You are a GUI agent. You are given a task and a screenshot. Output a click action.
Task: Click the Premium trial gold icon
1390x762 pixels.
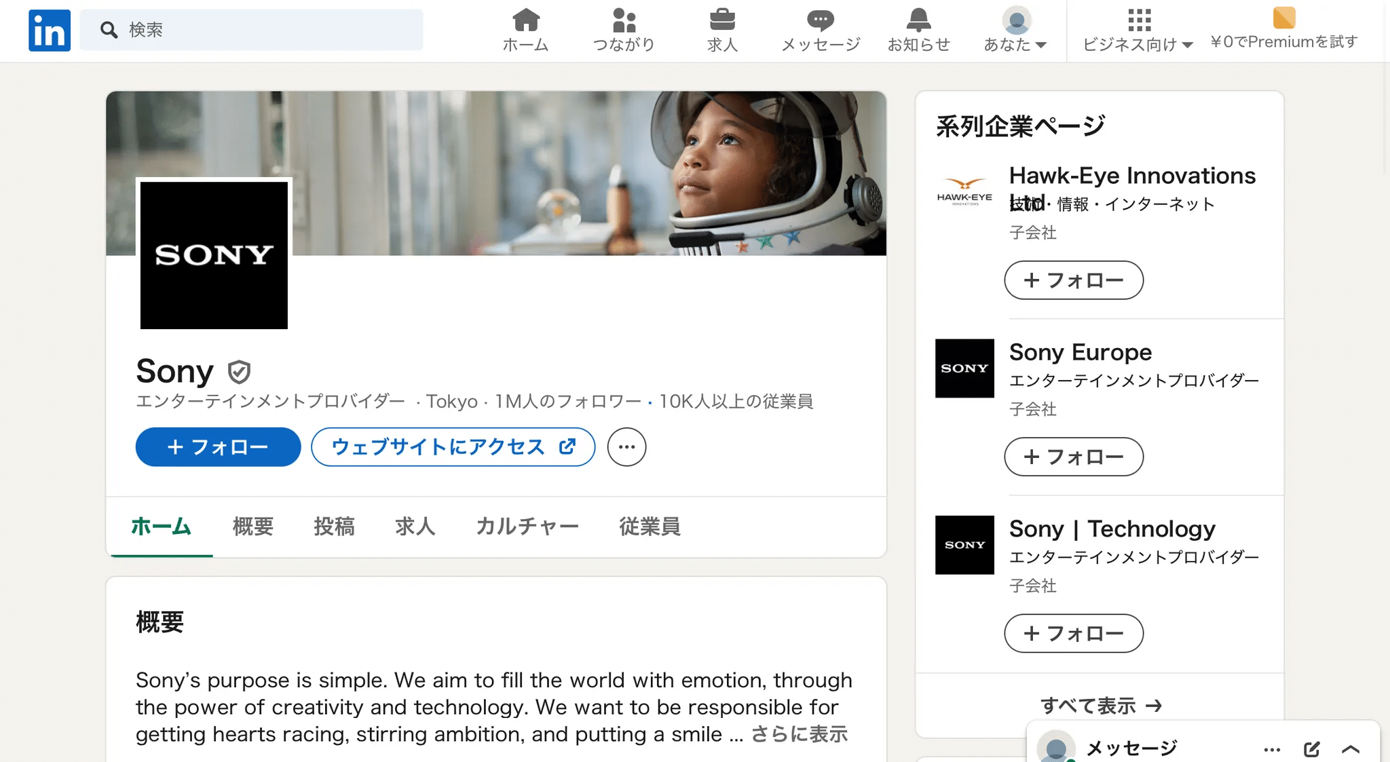(x=1283, y=18)
